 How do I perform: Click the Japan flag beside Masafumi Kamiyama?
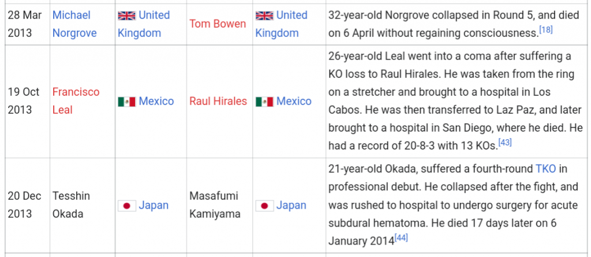pyautogui.click(x=264, y=206)
